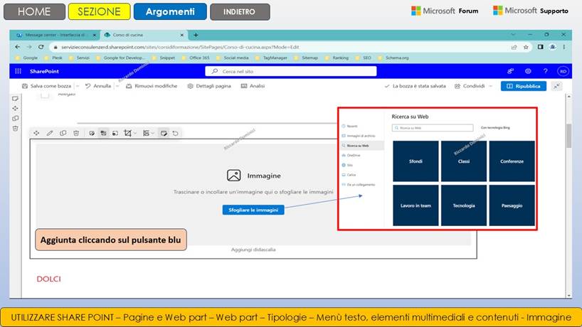Open the Paesaggio image category tile

coord(512,205)
